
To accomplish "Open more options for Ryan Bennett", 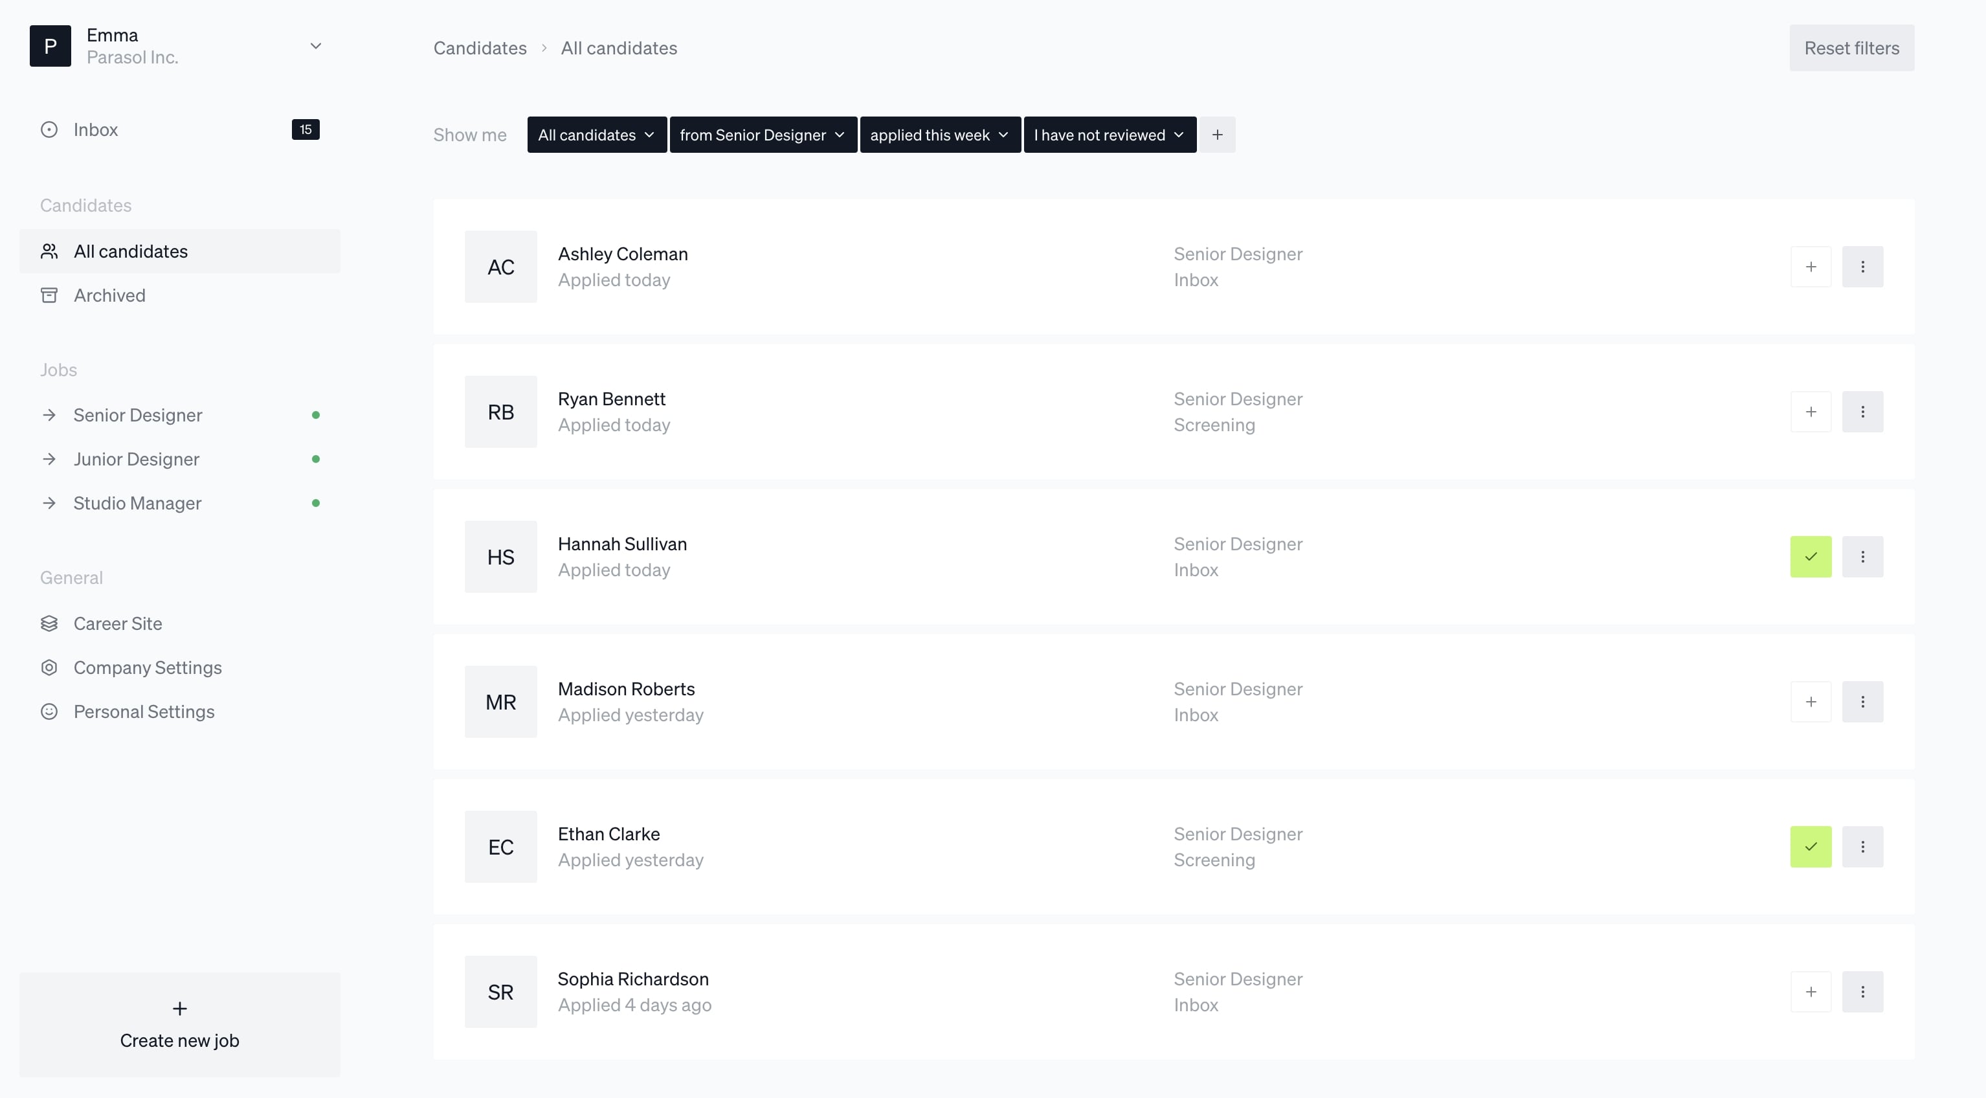I will tap(1862, 412).
